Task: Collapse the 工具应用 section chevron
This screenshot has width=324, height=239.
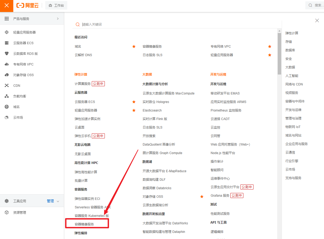Action: [58, 201]
